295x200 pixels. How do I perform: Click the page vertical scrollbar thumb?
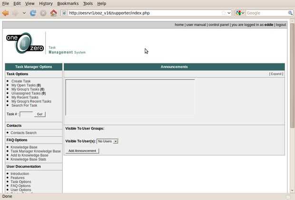pos(292,75)
